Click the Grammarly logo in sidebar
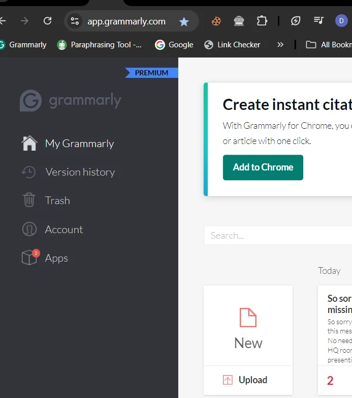Viewport: 352px width, 398px height. coord(71,100)
